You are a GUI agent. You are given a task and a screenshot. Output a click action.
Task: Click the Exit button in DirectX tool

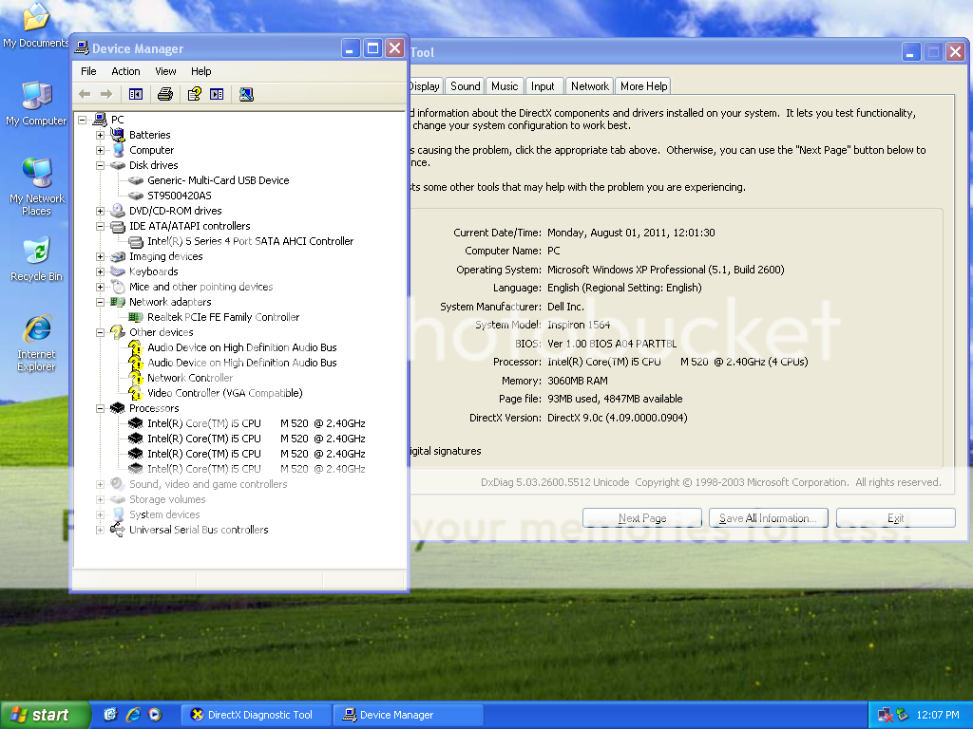coord(895,517)
